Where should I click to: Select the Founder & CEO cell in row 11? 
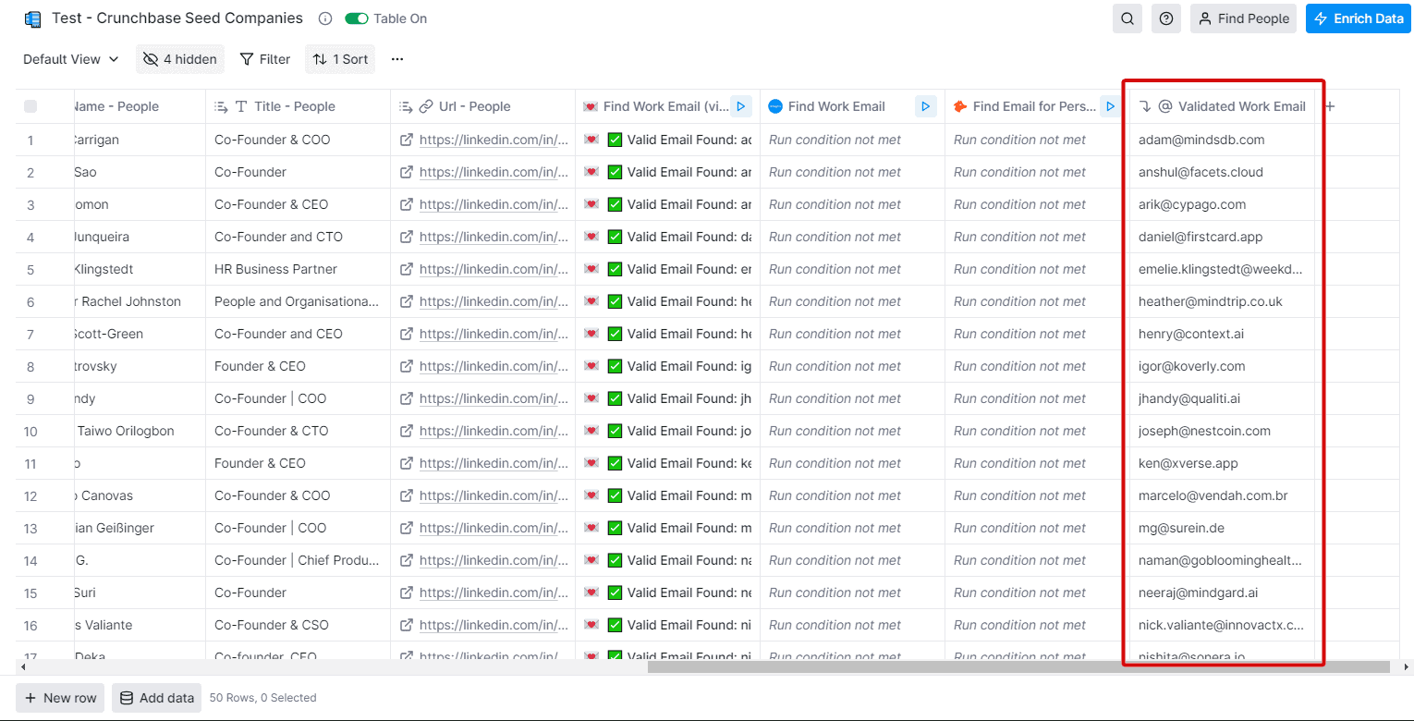point(298,463)
